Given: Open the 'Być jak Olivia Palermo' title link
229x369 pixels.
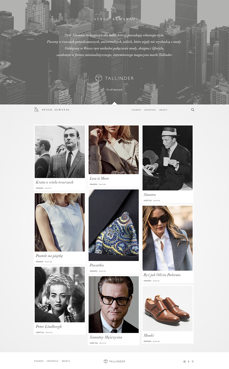Looking at the screenshot, I should [x=162, y=275].
